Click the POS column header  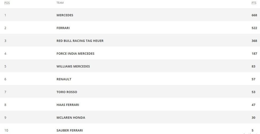pos(7,3)
